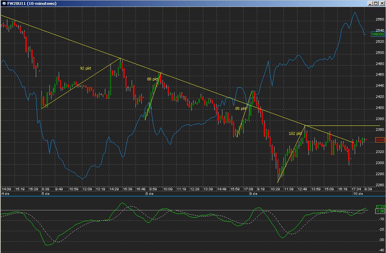Click the -1.36 indicator signal value label

[380, 211]
